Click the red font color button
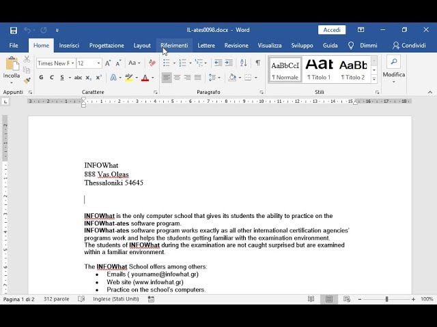Viewport: 437px width, 327px height. point(145,78)
